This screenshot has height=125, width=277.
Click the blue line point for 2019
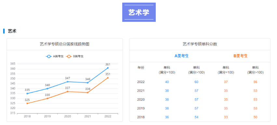pyautogui.click(x=47, y=89)
